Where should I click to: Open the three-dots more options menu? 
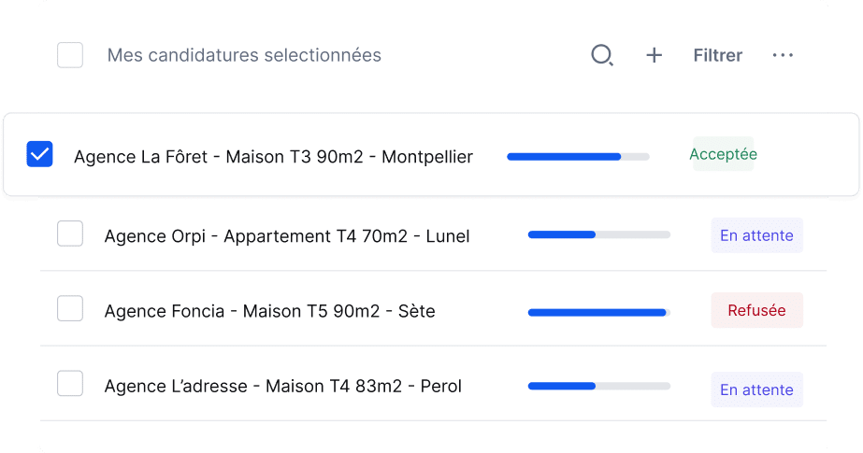coord(783,56)
